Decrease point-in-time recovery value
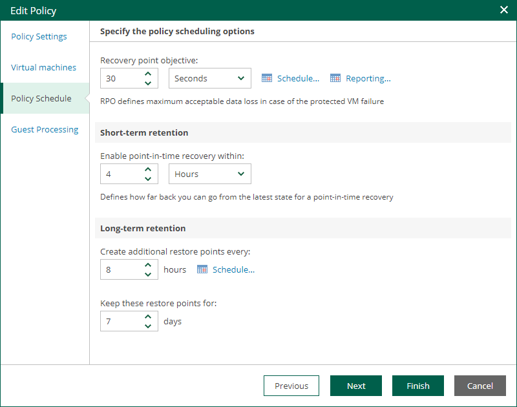The height and width of the screenshot is (407, 517). 148,178
